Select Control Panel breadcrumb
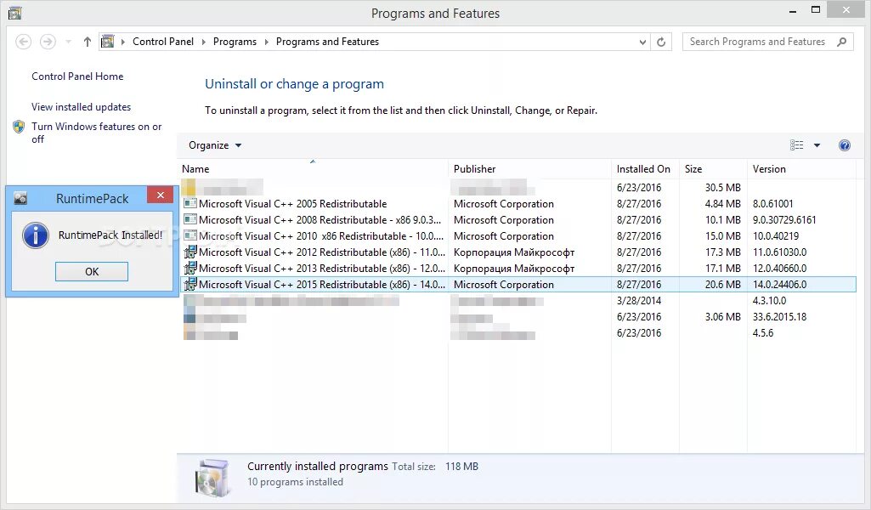The image size is (871, 510). 163,42
